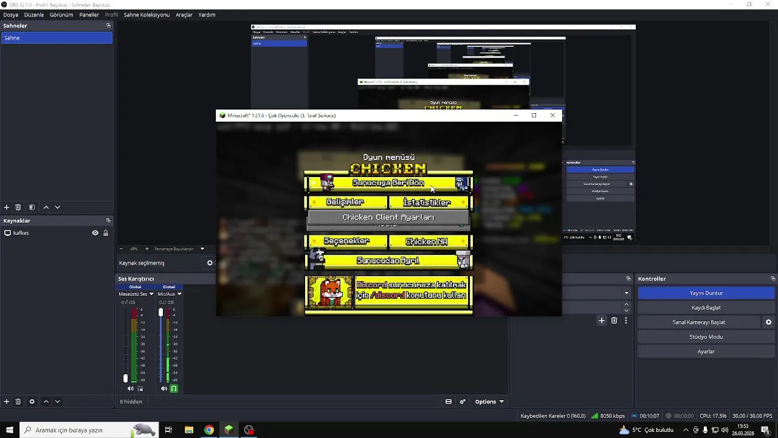Viewport: 778px width, 438px height.
Task: Open Sahne Koleksiyonu menu
Action: 146,15
